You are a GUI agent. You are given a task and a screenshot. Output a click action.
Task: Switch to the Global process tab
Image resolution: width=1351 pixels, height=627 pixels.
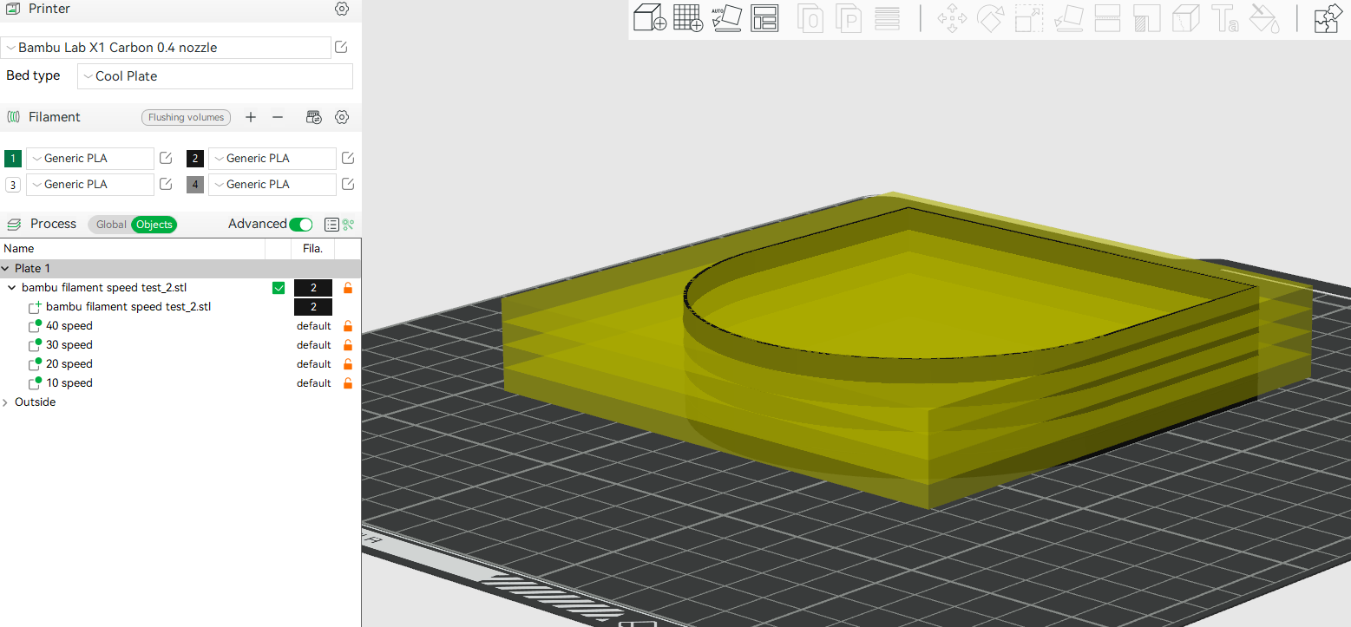(x=110, y=224)
